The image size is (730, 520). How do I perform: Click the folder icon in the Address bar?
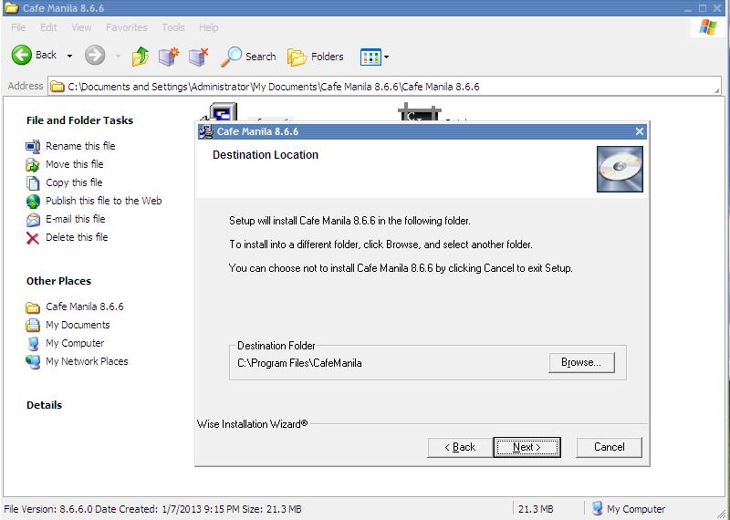point(57,87)
